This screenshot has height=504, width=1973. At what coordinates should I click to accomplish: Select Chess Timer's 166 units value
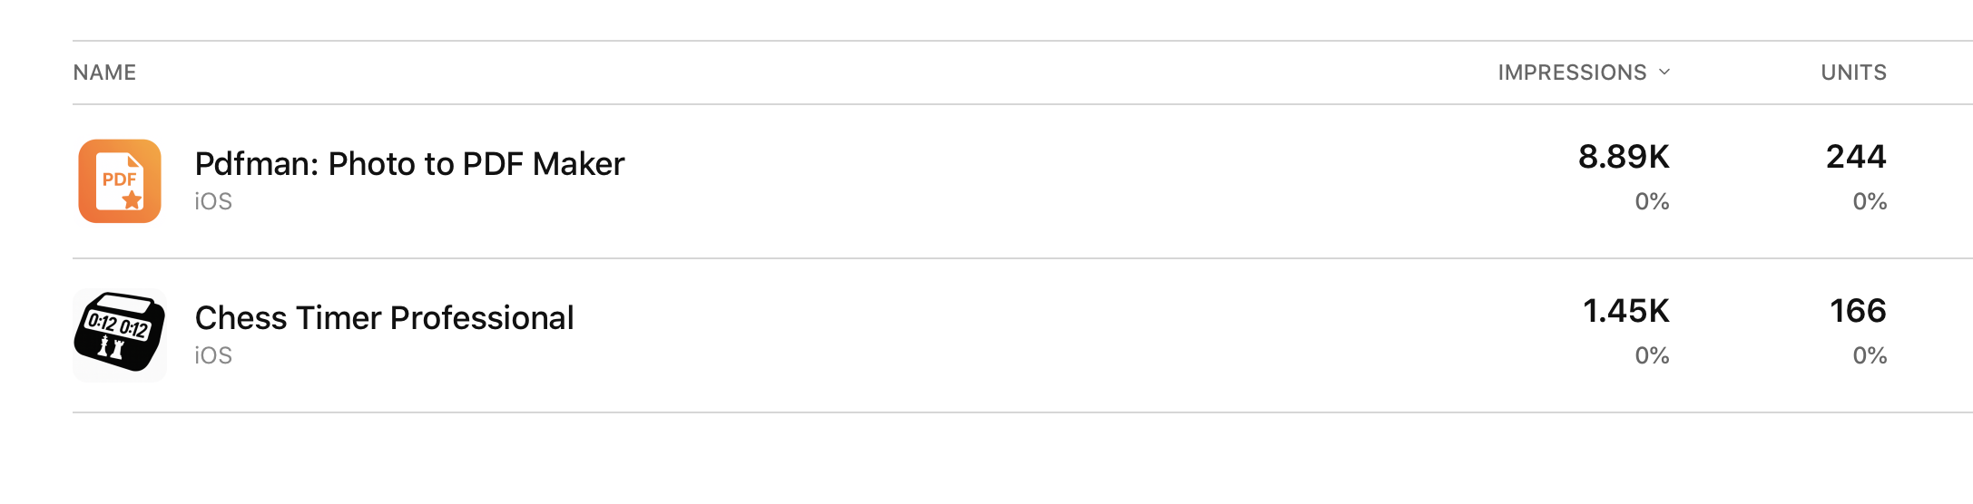1857,311
